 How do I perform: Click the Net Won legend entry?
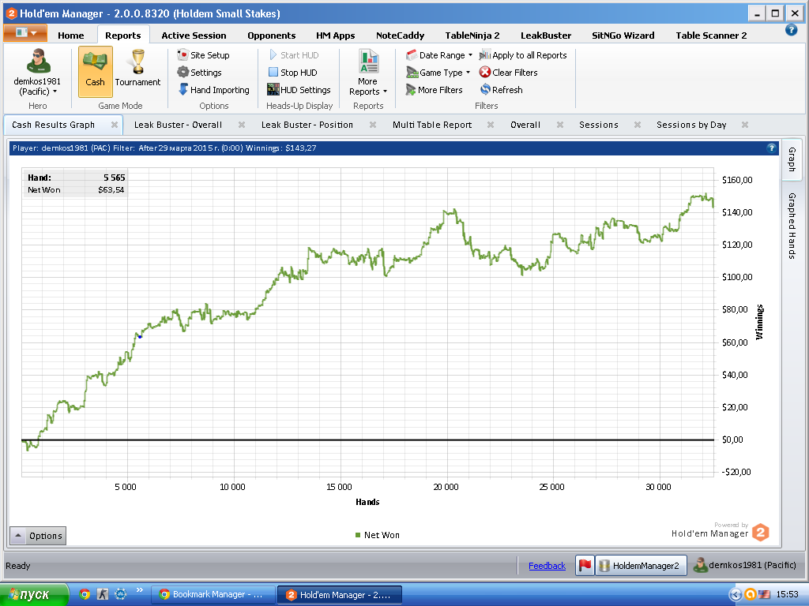coord(377,535)
